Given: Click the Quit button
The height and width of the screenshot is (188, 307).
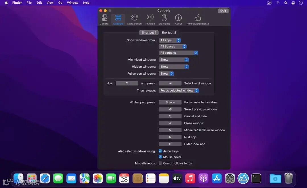Looking at the screenshot, I should (223, 11).
